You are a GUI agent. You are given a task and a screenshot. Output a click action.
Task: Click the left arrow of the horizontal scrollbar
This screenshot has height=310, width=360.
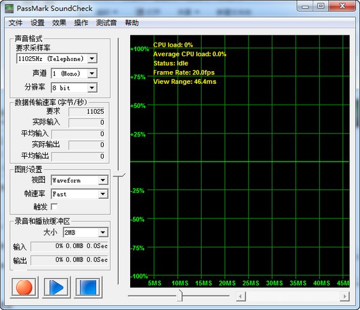point(241,296)
